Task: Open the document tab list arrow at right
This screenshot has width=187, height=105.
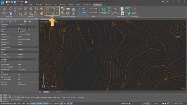Action: click(x=186, y=19)
